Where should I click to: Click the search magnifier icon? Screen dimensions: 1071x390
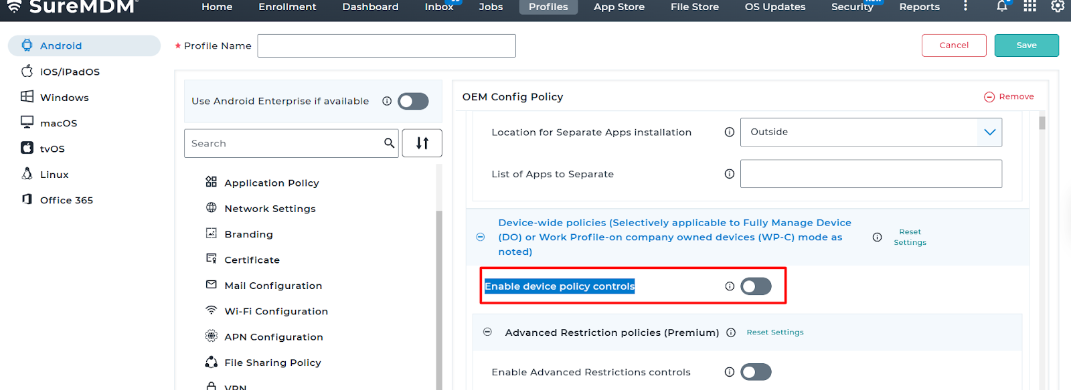click(389, 143)
